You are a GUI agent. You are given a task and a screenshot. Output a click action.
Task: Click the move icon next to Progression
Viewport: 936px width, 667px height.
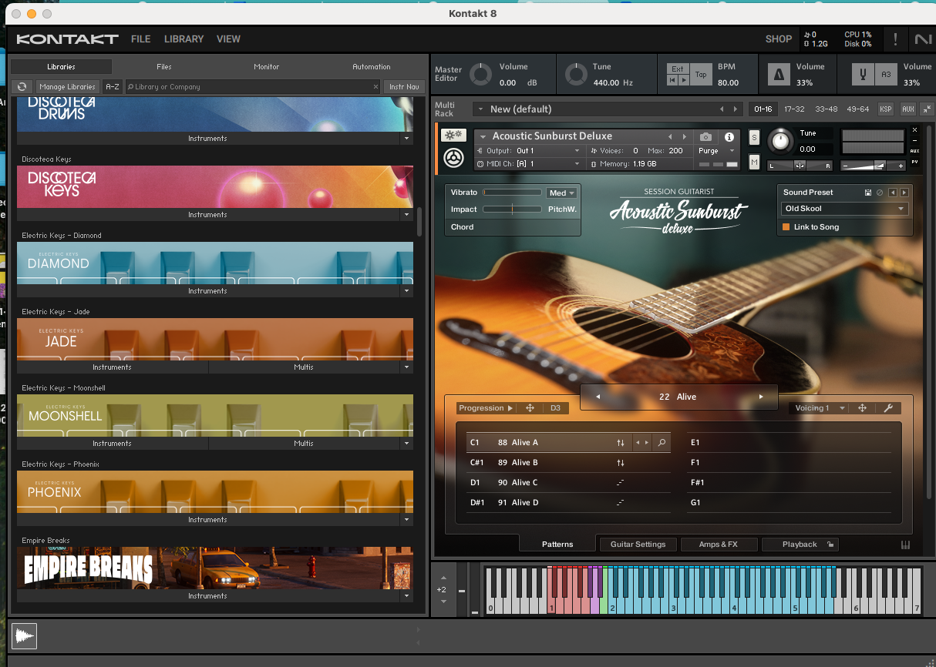pyautogui.click(x=530, y=408)
